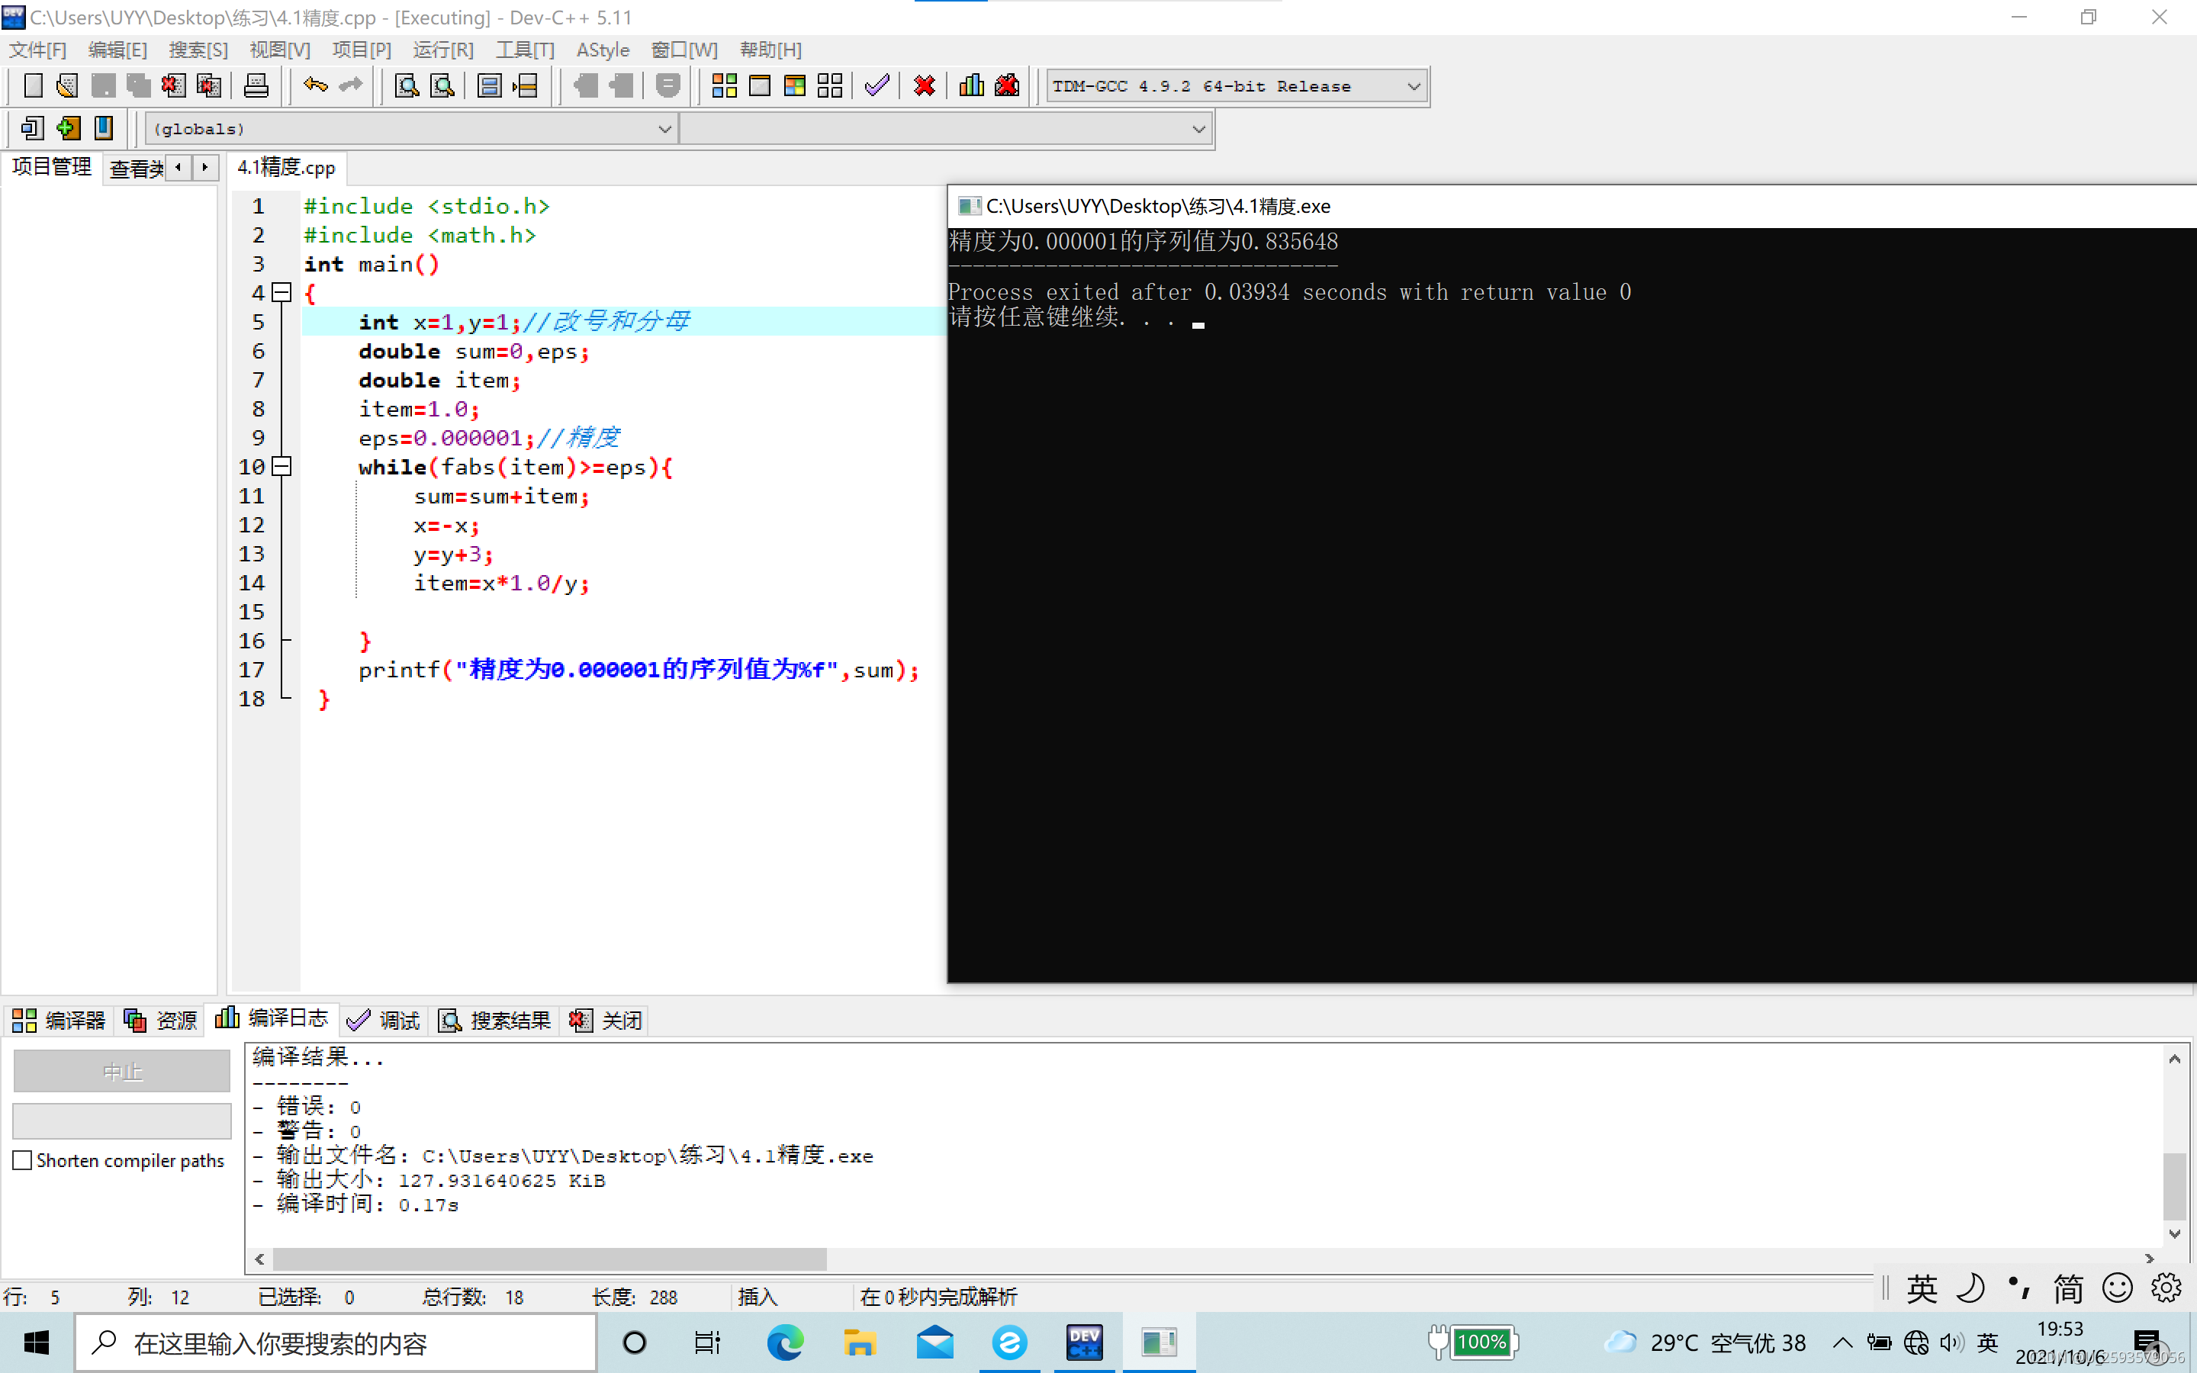The width and height of the screenshot is (2197, 1373).
Task: Click the Go to function icon
Action: click(x=489, y=86)
